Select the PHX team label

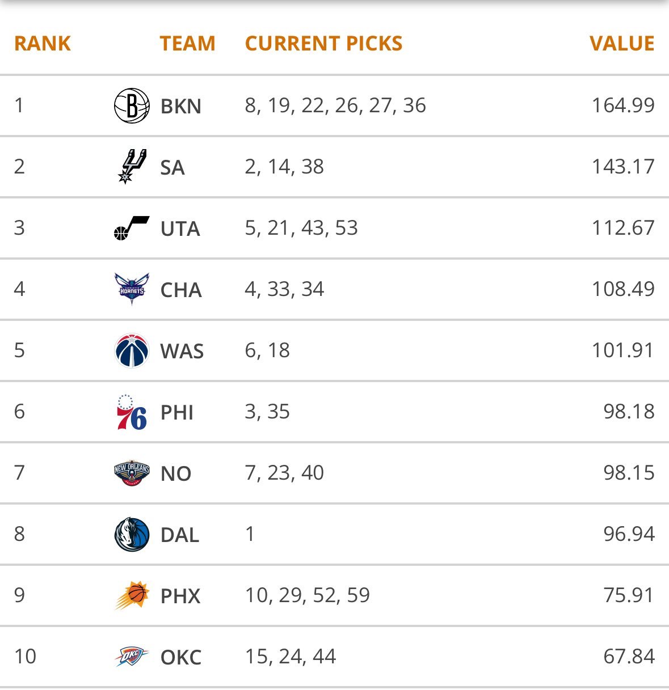pos(180,596)
